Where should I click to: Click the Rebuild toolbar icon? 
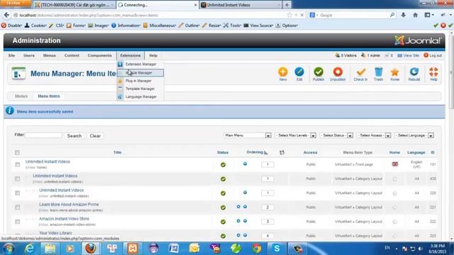[x=414, y=74]
